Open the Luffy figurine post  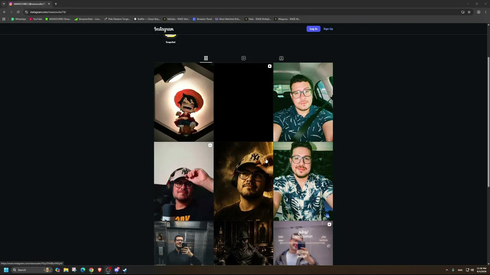click(184, 102)
